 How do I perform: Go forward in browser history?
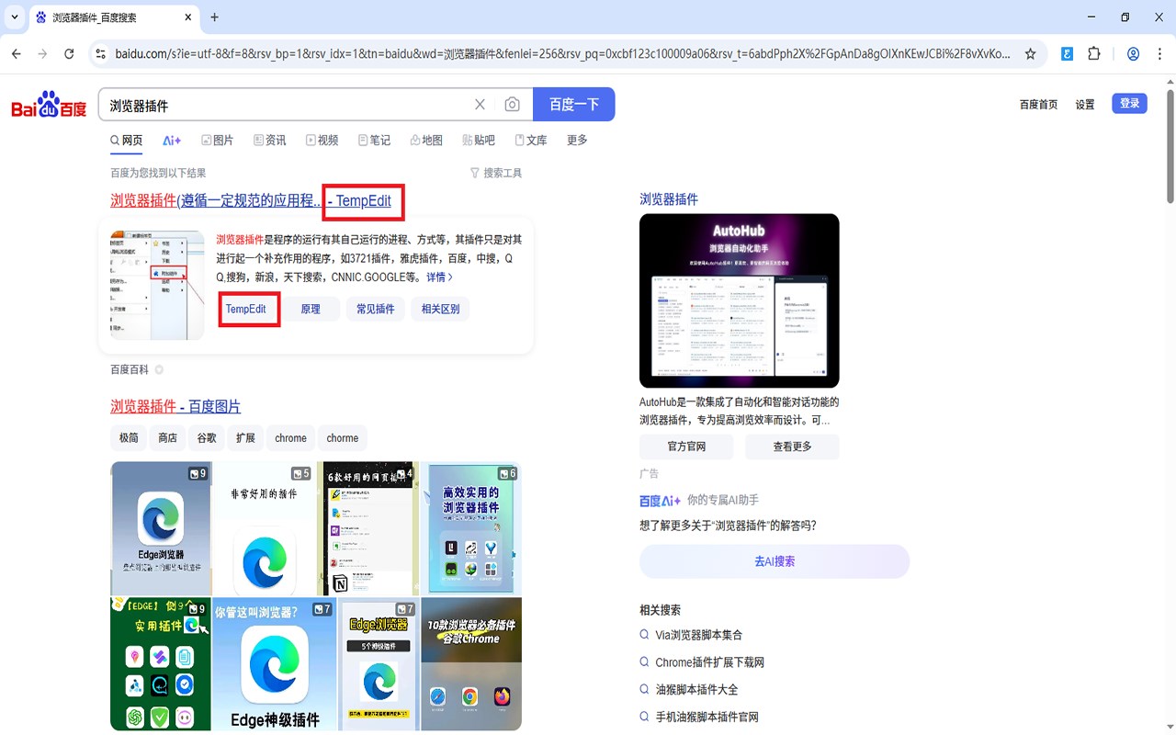(x=42, y=54)
